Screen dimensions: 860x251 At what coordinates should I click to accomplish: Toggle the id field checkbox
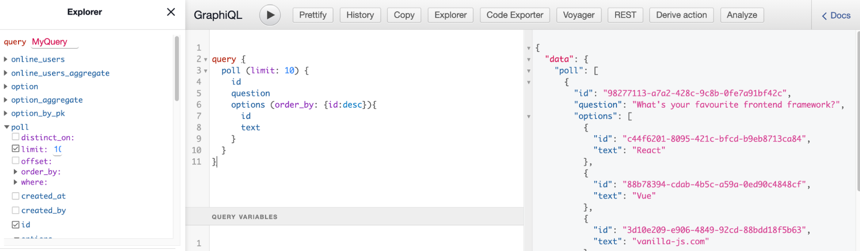pos(15,224)
